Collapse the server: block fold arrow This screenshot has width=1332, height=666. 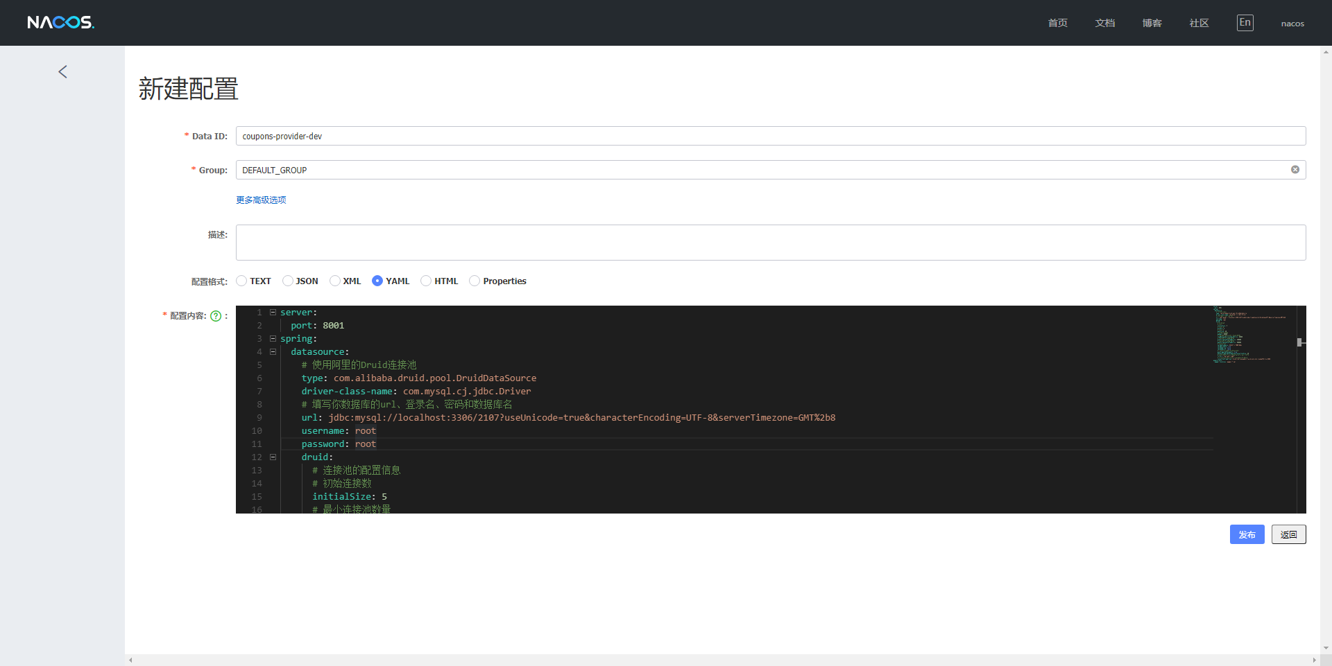[273, 313]
